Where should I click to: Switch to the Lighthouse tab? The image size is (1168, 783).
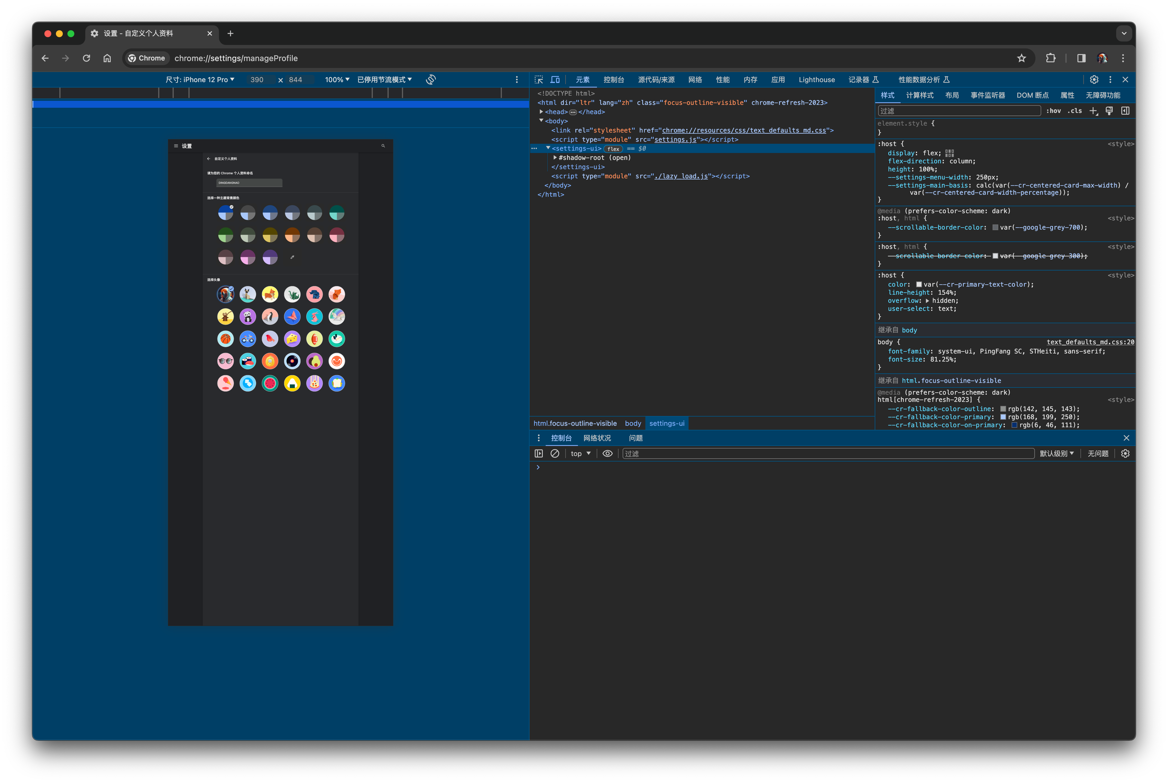pos(817,80)
